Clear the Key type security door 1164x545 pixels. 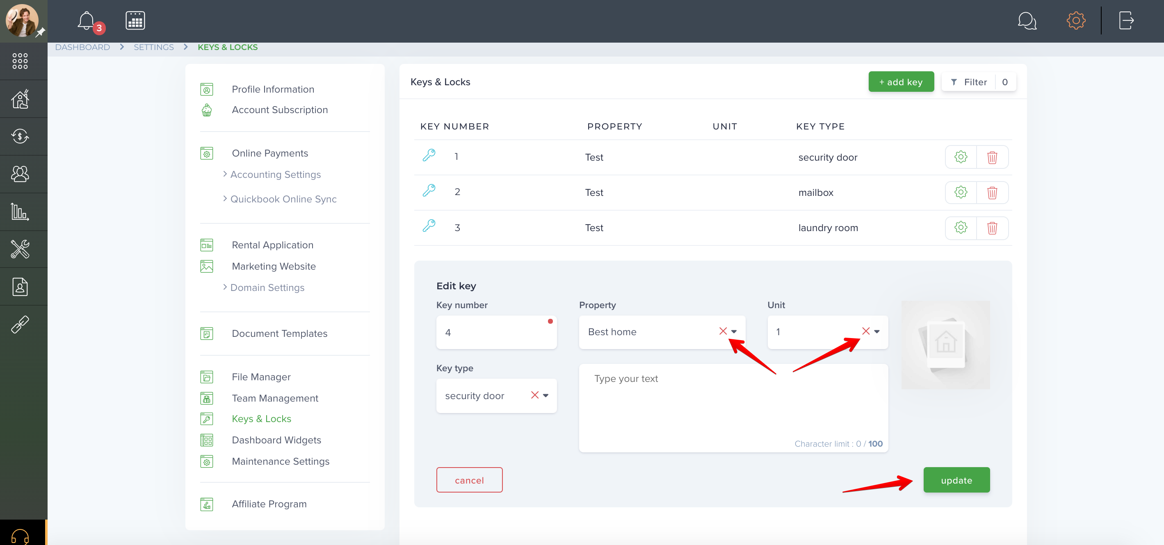click(x=535, y=395)
